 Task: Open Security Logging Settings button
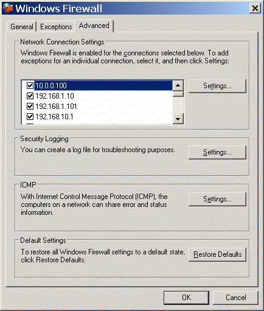217,152
